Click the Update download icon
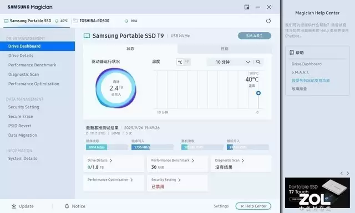355x213 pixels. 14,206
